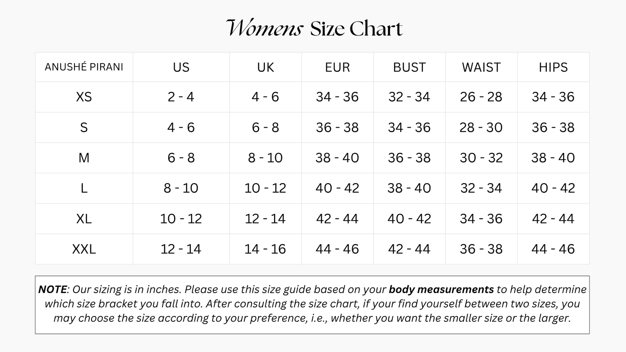Select the UK value for size M

[266, 158]
